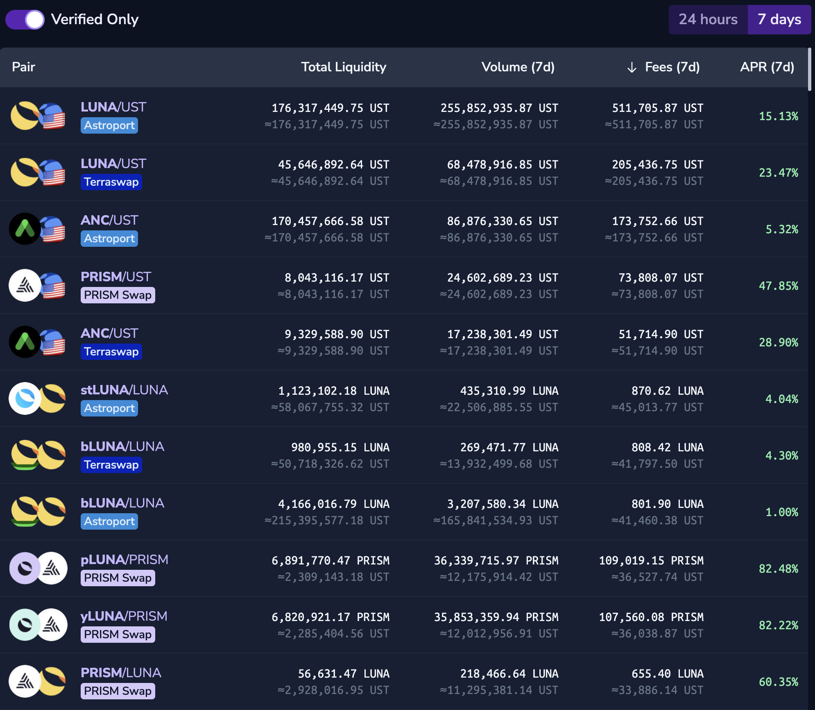Screen dimensions: 815x710
Task: Sort by Volume (7d) column header
Action: (x=518, y=67)
